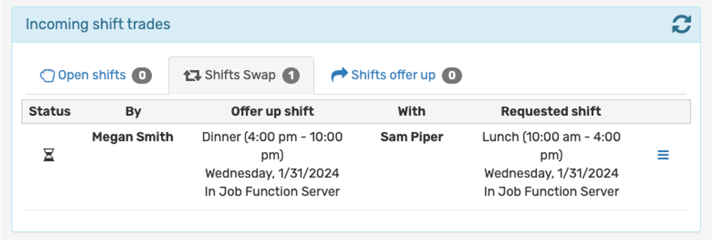This screenshot has width=712, height=241.
Task: Click the name Megan Smith
Action: 133,137
